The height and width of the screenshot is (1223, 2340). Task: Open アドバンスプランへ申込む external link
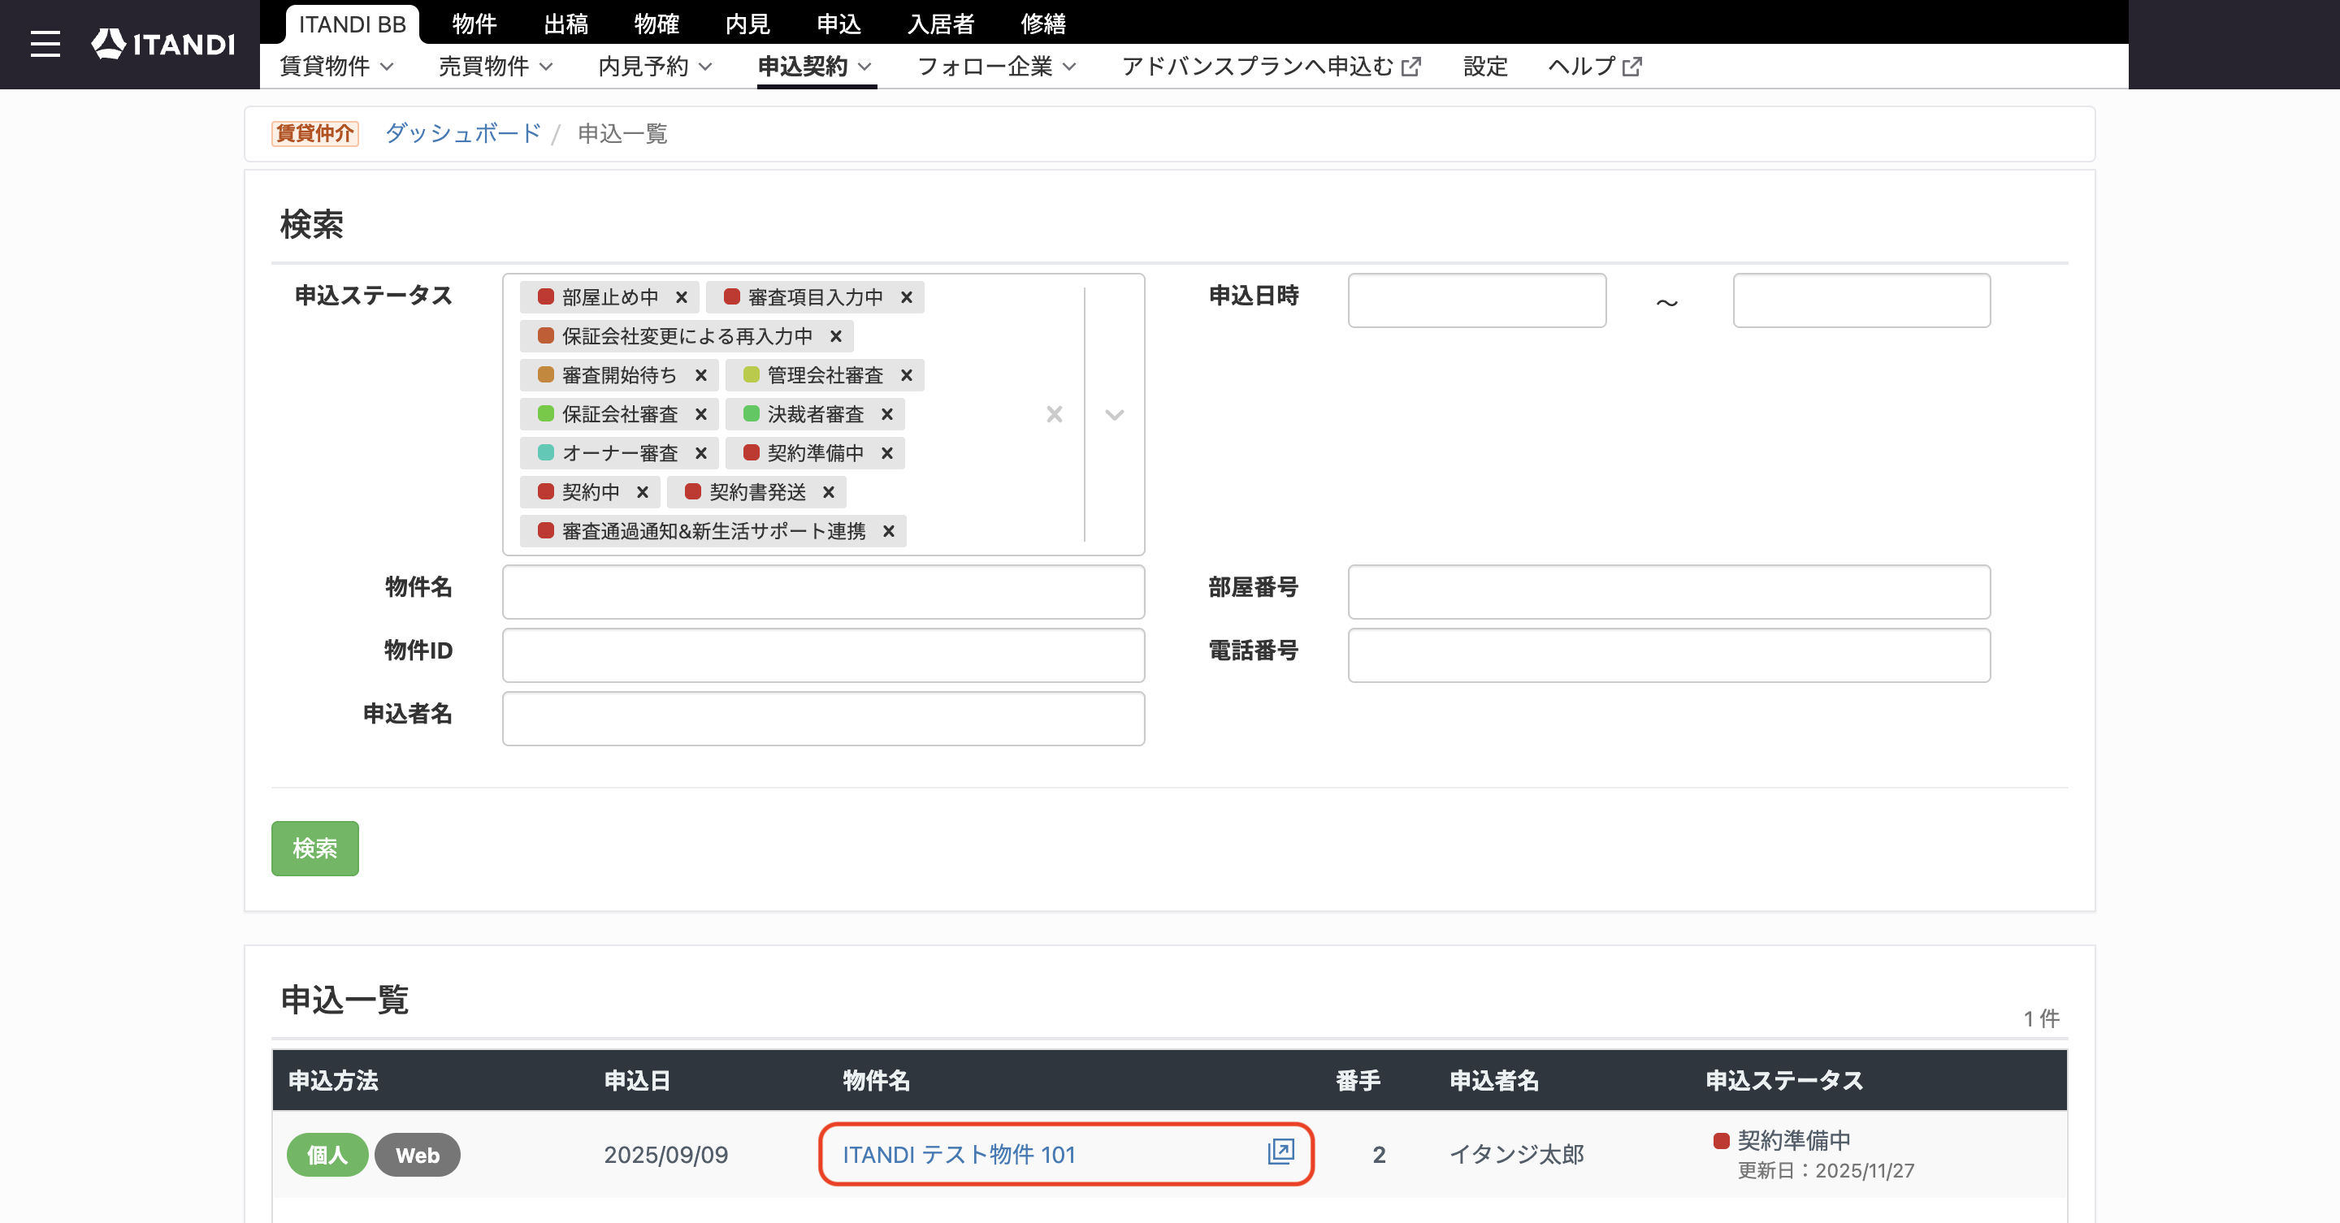pos(1271,67)
